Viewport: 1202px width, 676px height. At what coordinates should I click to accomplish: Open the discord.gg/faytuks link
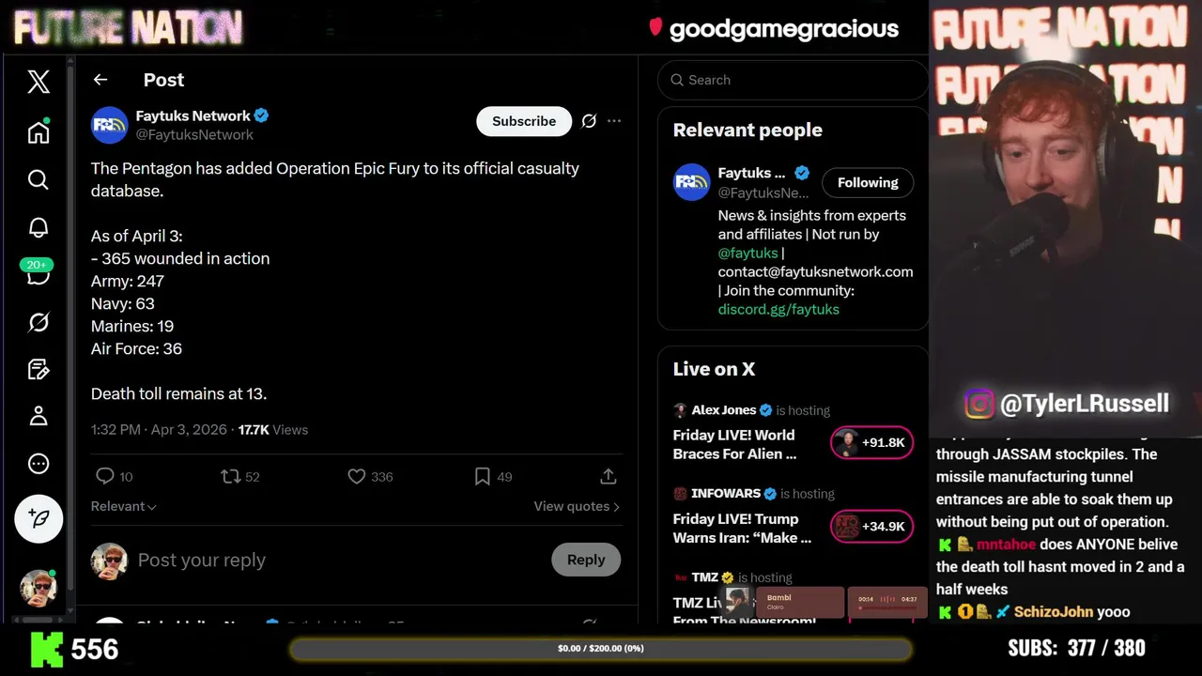778,309
